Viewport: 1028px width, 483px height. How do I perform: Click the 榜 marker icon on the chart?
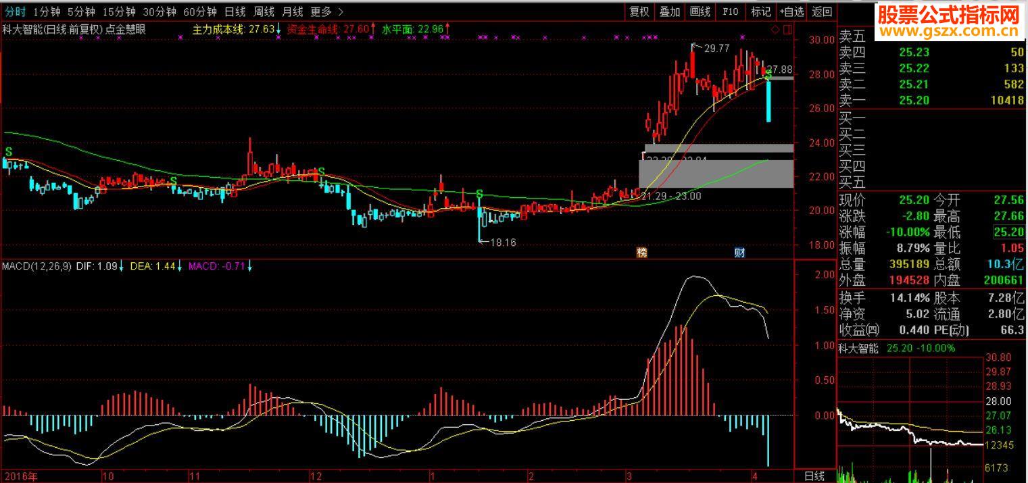pos(642,253)
